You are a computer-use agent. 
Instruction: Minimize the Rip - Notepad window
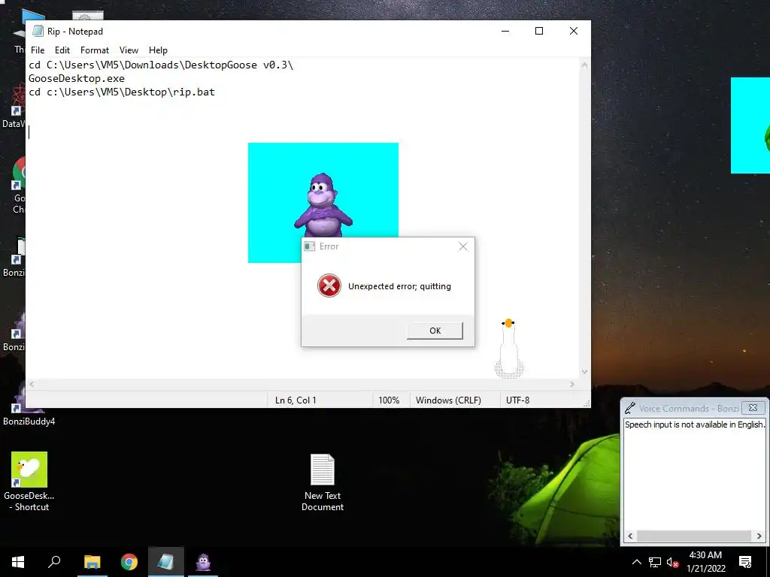pyautogui.click(x=505, y=31)
